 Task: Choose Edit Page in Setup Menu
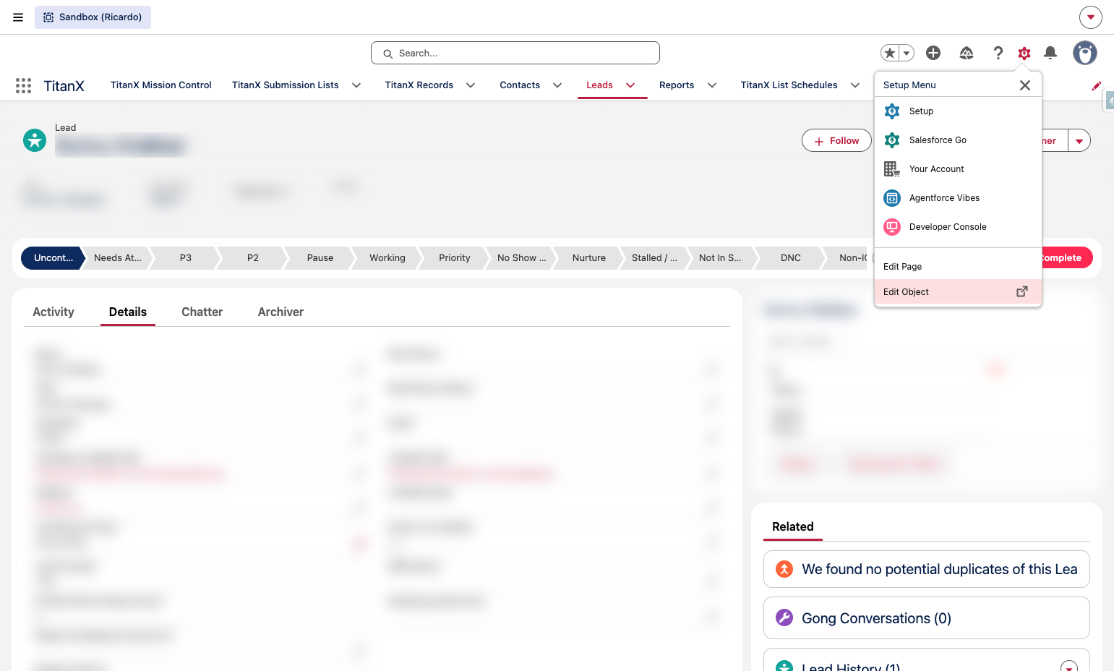(958, 267)
